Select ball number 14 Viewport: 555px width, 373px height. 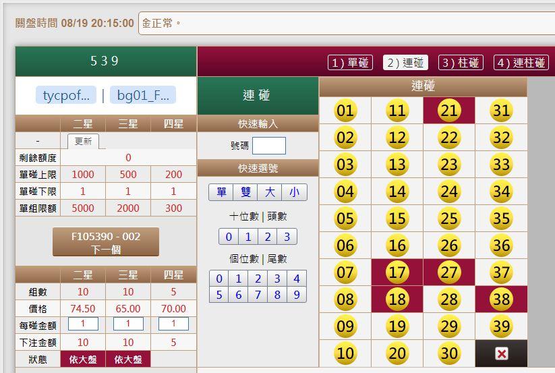[397, 192]
